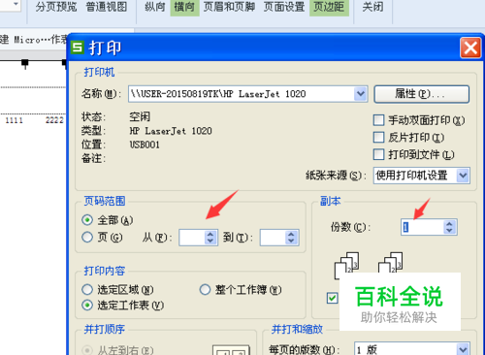Click the 2222 text in preview
485x355 pixels.
(54, 120)
